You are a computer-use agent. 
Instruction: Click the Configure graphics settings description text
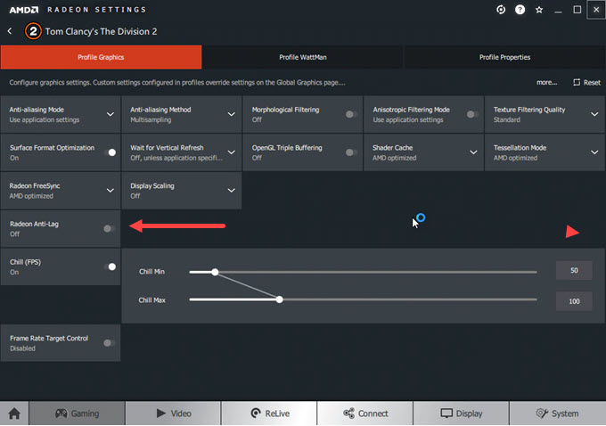tap(177, 82)
